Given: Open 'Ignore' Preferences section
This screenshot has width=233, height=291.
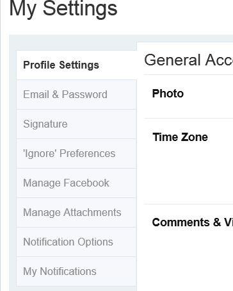Looking at the screenshot, I should click(x=76, y=153).
